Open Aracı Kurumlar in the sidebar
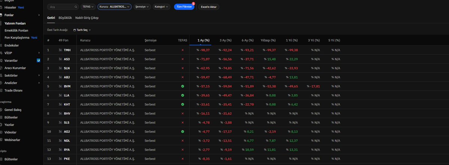 coord(15,68)
